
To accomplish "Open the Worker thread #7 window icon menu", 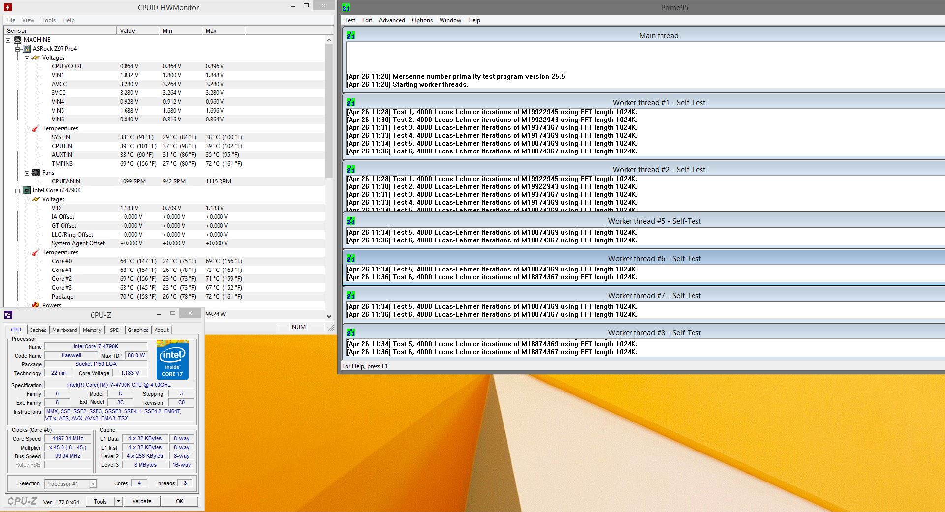I will coord(351,295).
